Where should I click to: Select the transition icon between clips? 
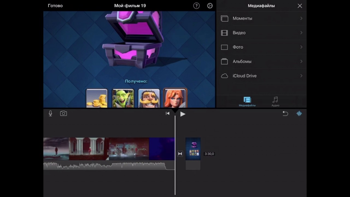[x=180, y=154]
